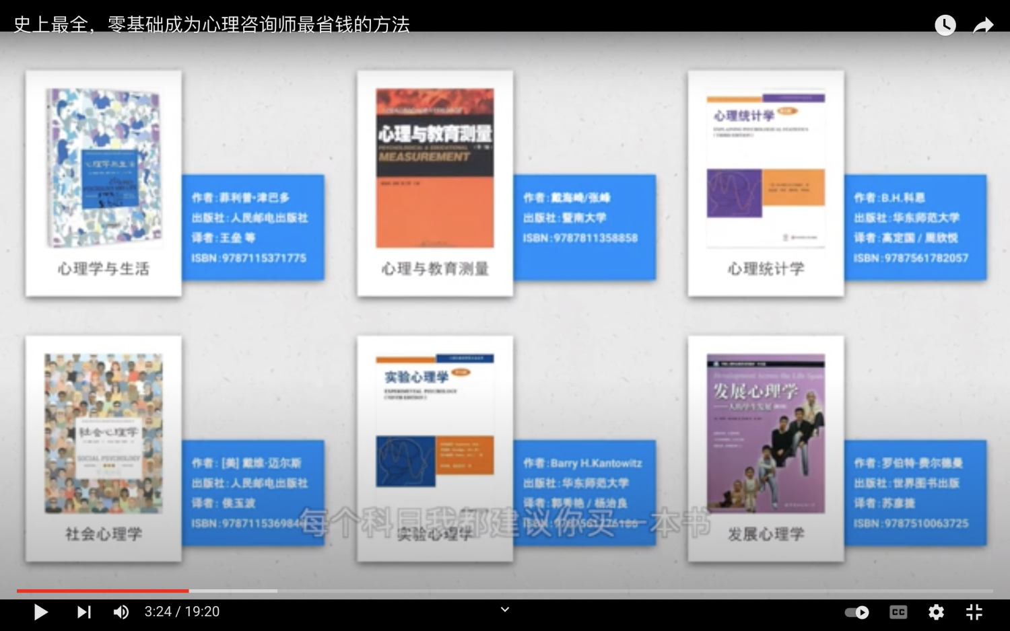Click the Play button
The image size is (1010, 631).
[x=40, y=612]
